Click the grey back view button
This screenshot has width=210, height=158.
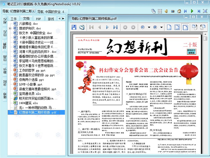click(125, 27)
